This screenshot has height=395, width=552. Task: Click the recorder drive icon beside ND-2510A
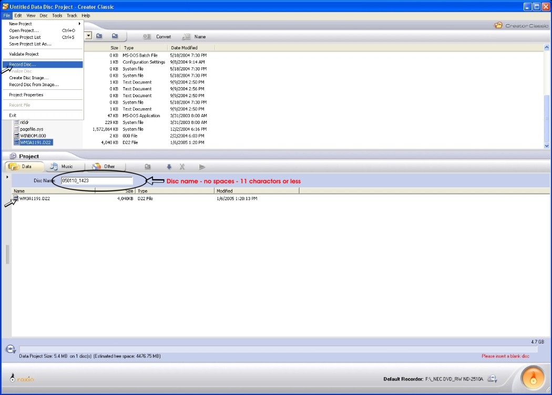(x=492, y=379)
